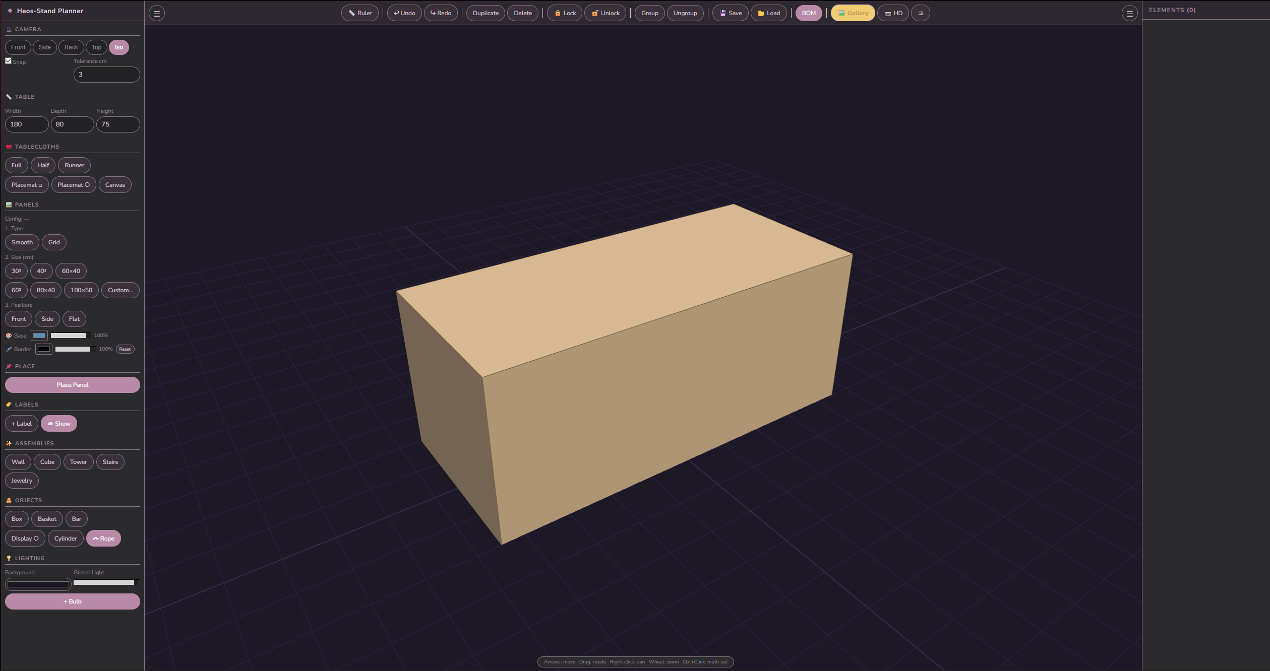This screenshot has height=671, width=1270.
Task: Open the right panel hamburger menu
Action: [x=1129, y=14]
